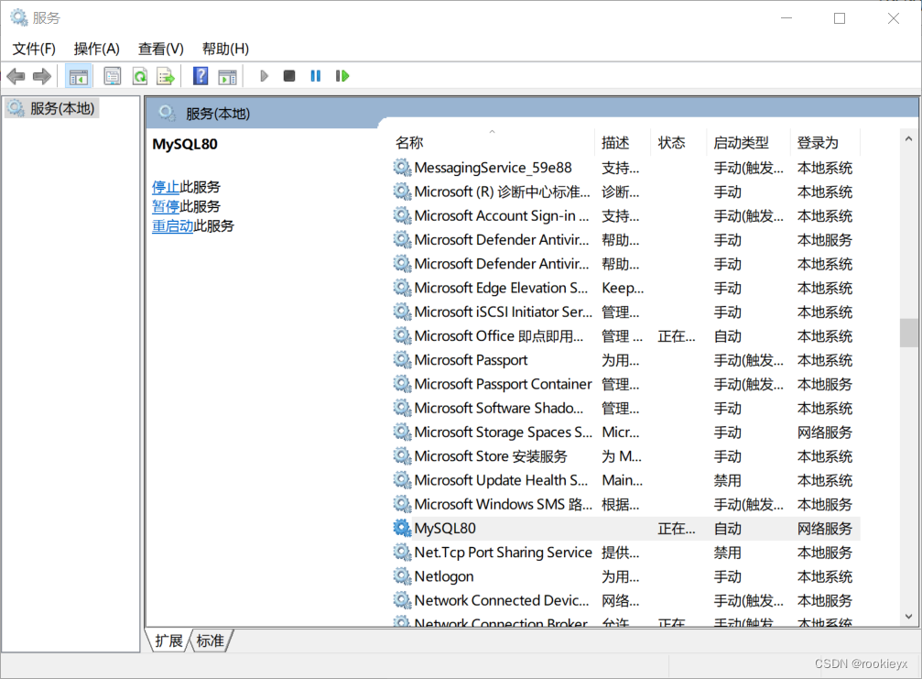Switch to the 扩展 tab
The height and width of the screenshot is (679, 922).
(168, 641)
